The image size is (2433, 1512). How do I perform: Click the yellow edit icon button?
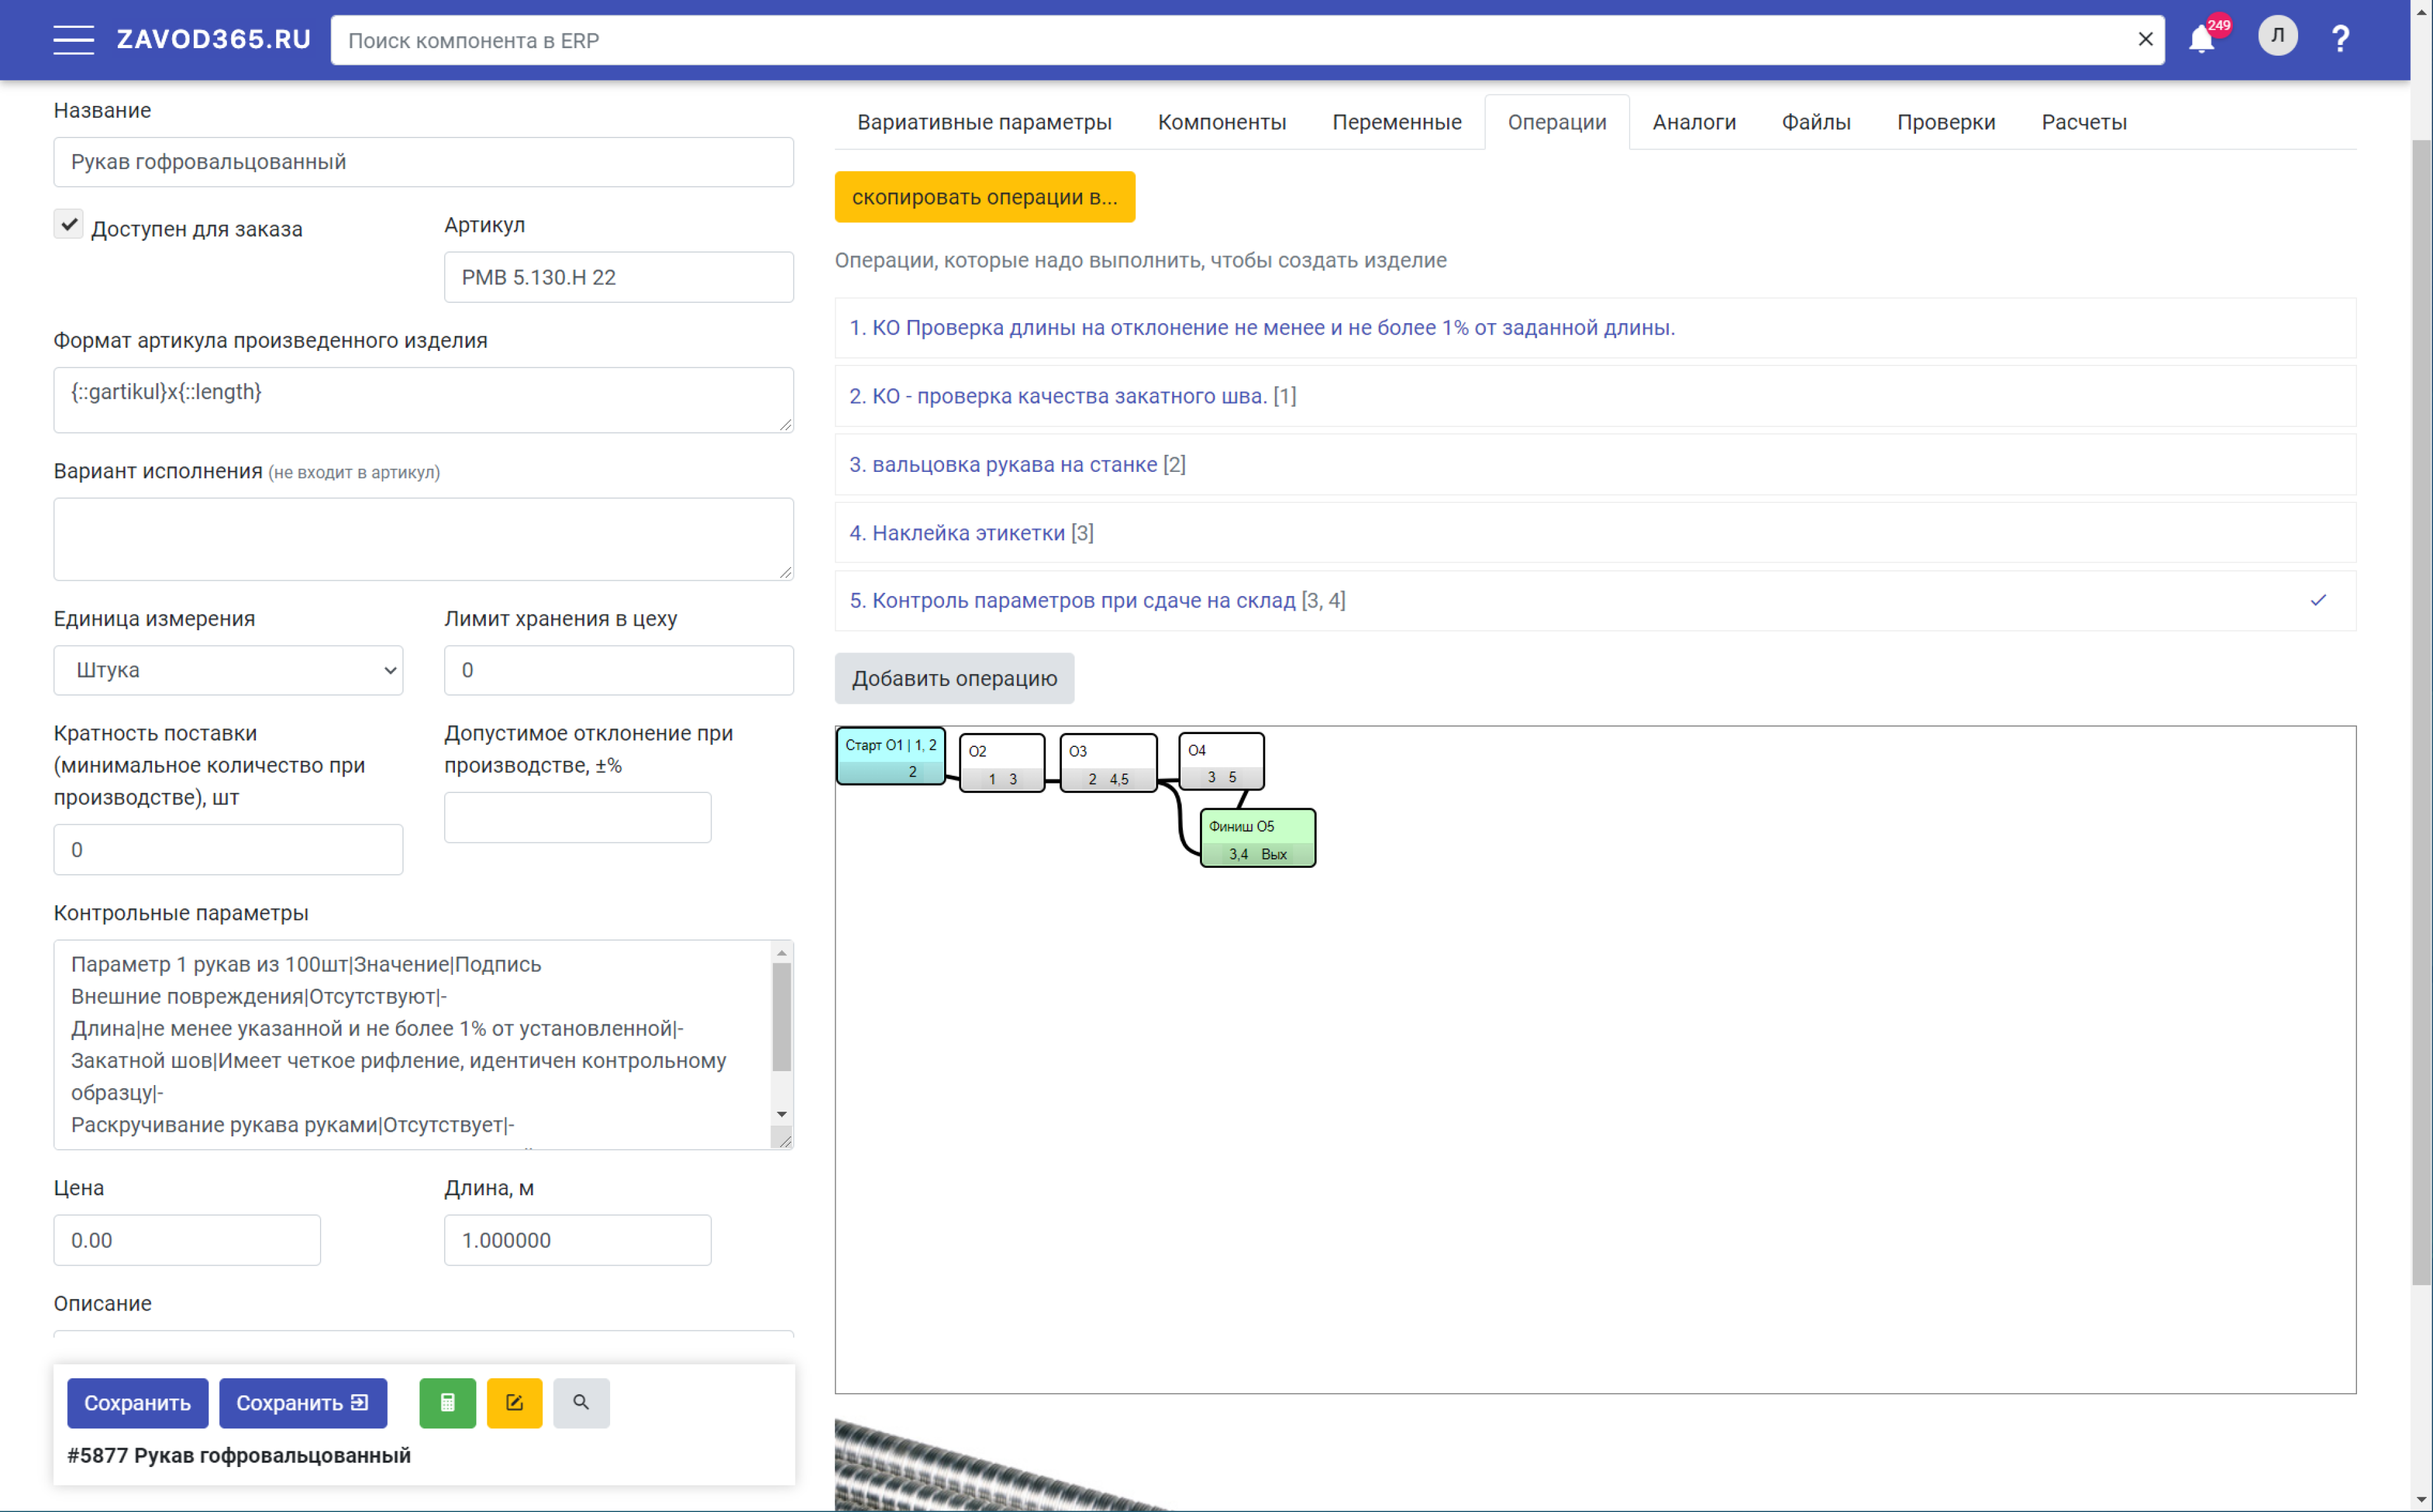[x=514, y=1402]
